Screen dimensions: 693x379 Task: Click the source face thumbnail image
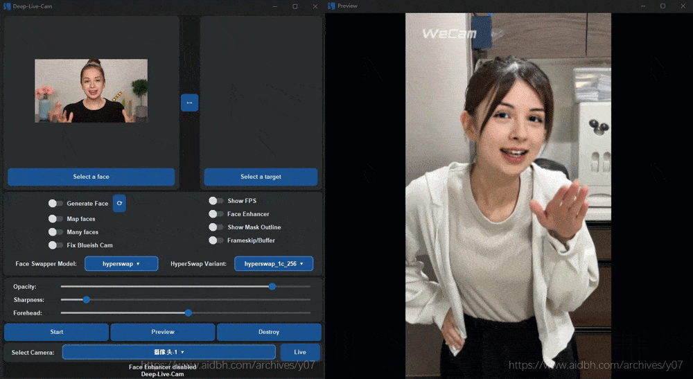(91, 91)
